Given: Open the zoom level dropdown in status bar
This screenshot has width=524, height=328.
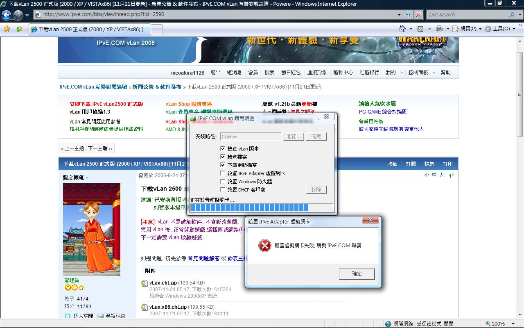Looking at the screenshot, I should click(x=514, y=324).
